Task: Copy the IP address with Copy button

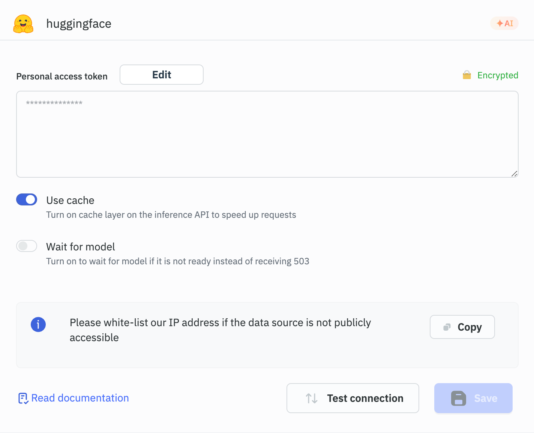Action: coord(462,327)
